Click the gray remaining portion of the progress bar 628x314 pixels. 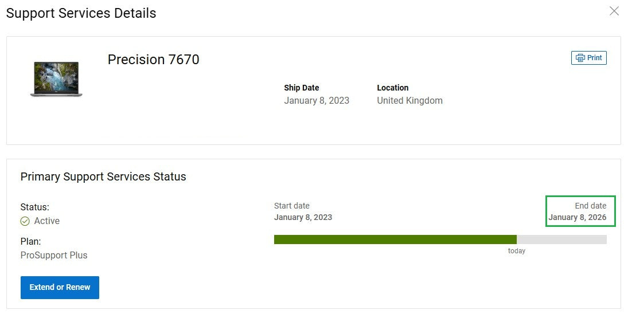[561, 240]
